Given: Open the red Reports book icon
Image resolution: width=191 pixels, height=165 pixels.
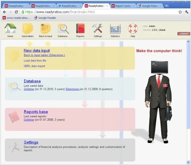Looking at the screenshot, I should pos(80,29).
